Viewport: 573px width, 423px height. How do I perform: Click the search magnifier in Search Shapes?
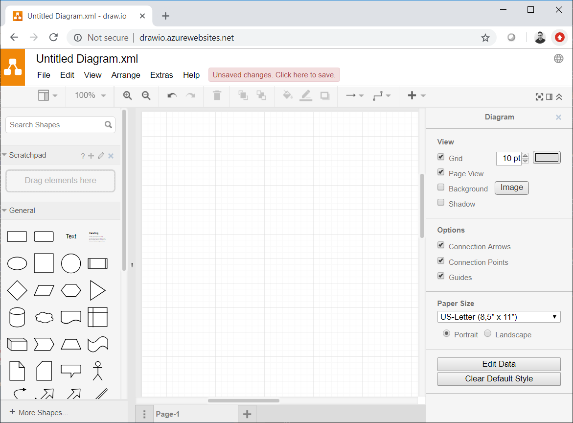(x=108, y=125)
